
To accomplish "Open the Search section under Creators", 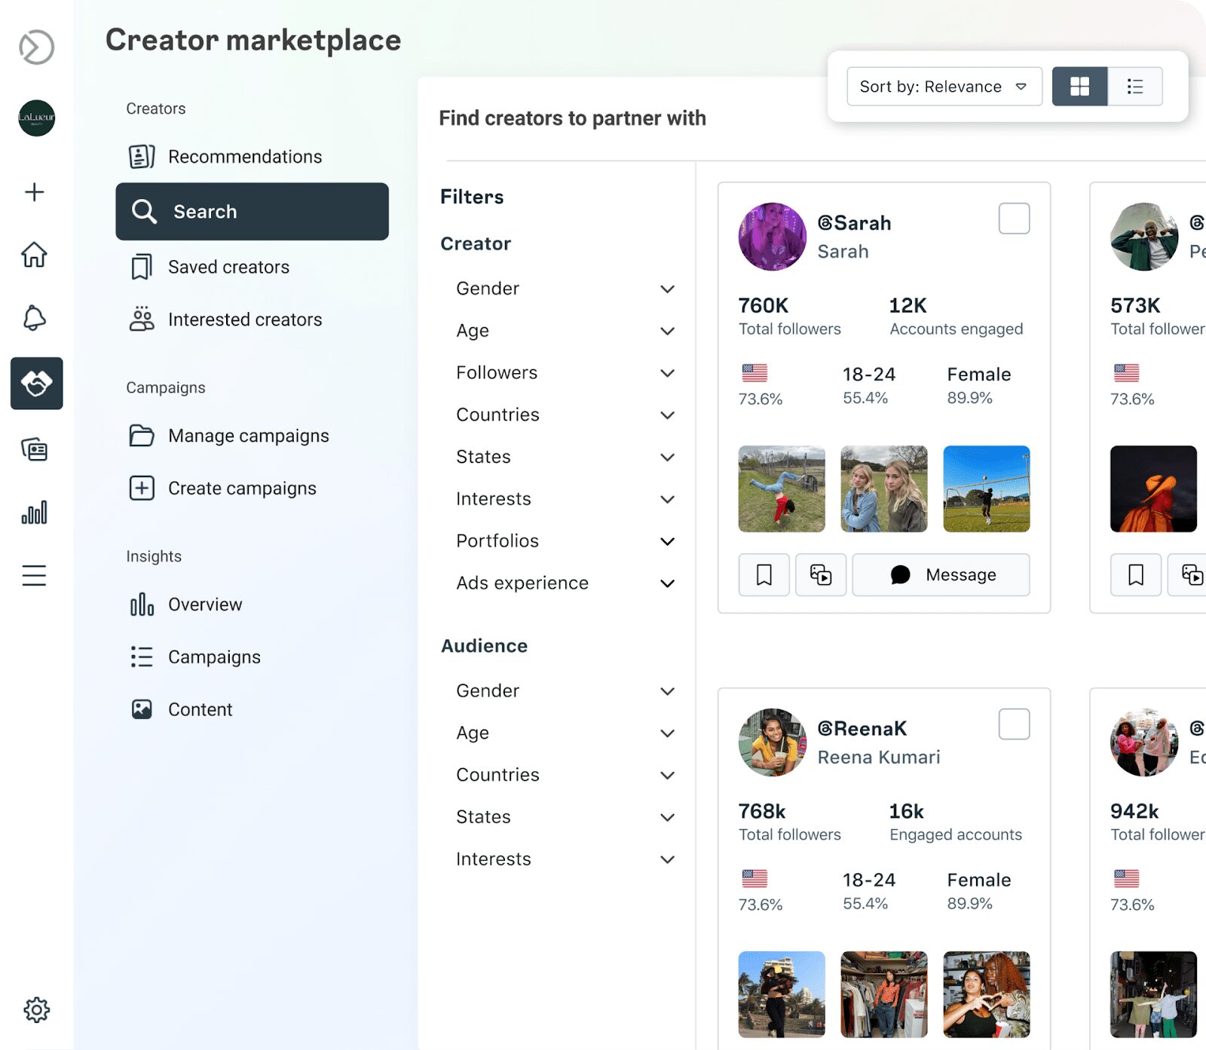I will point(204,211).
